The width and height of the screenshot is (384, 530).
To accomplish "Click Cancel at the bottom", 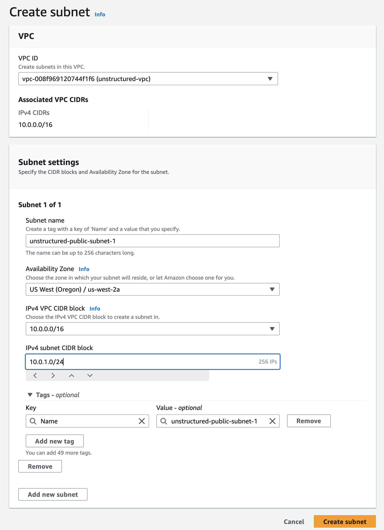I will point(294,522).
